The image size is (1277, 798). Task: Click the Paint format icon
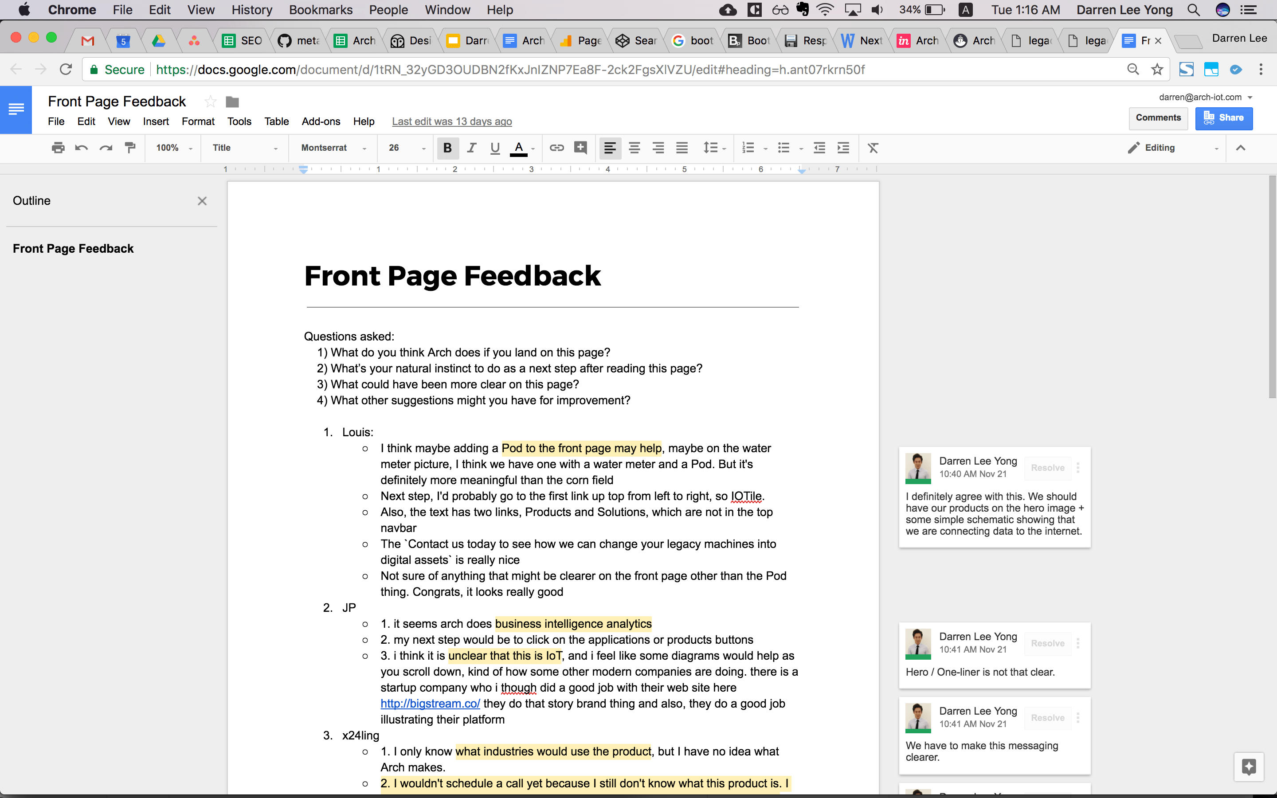tap(130, 148)
